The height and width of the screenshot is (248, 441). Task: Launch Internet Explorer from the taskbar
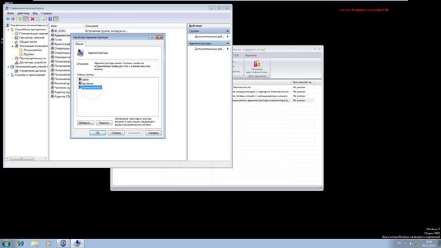tap(20, 243)
